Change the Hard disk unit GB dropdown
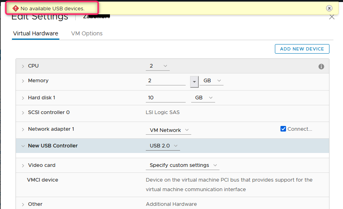The height and width of the screenshot is (209, 343). pos(203,98)
